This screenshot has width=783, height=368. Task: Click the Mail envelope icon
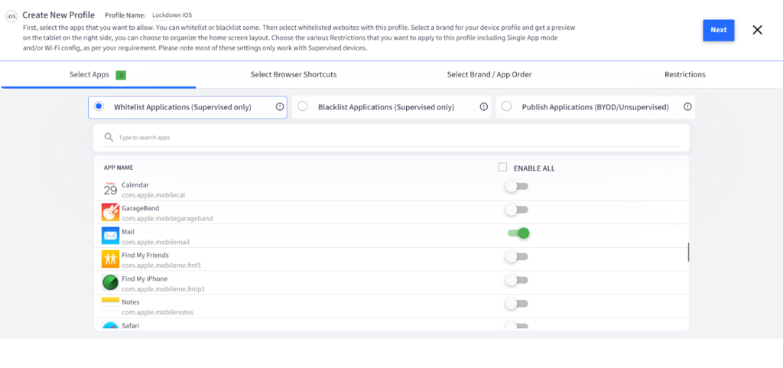coord(110,236)
